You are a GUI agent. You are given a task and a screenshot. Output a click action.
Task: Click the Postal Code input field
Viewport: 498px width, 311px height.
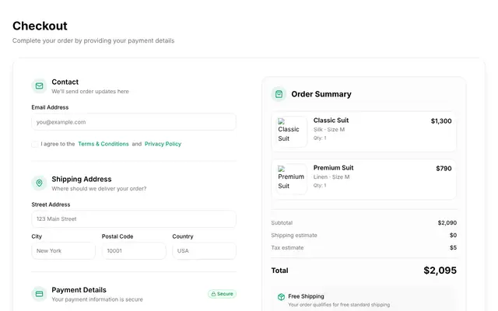[134, 250]
